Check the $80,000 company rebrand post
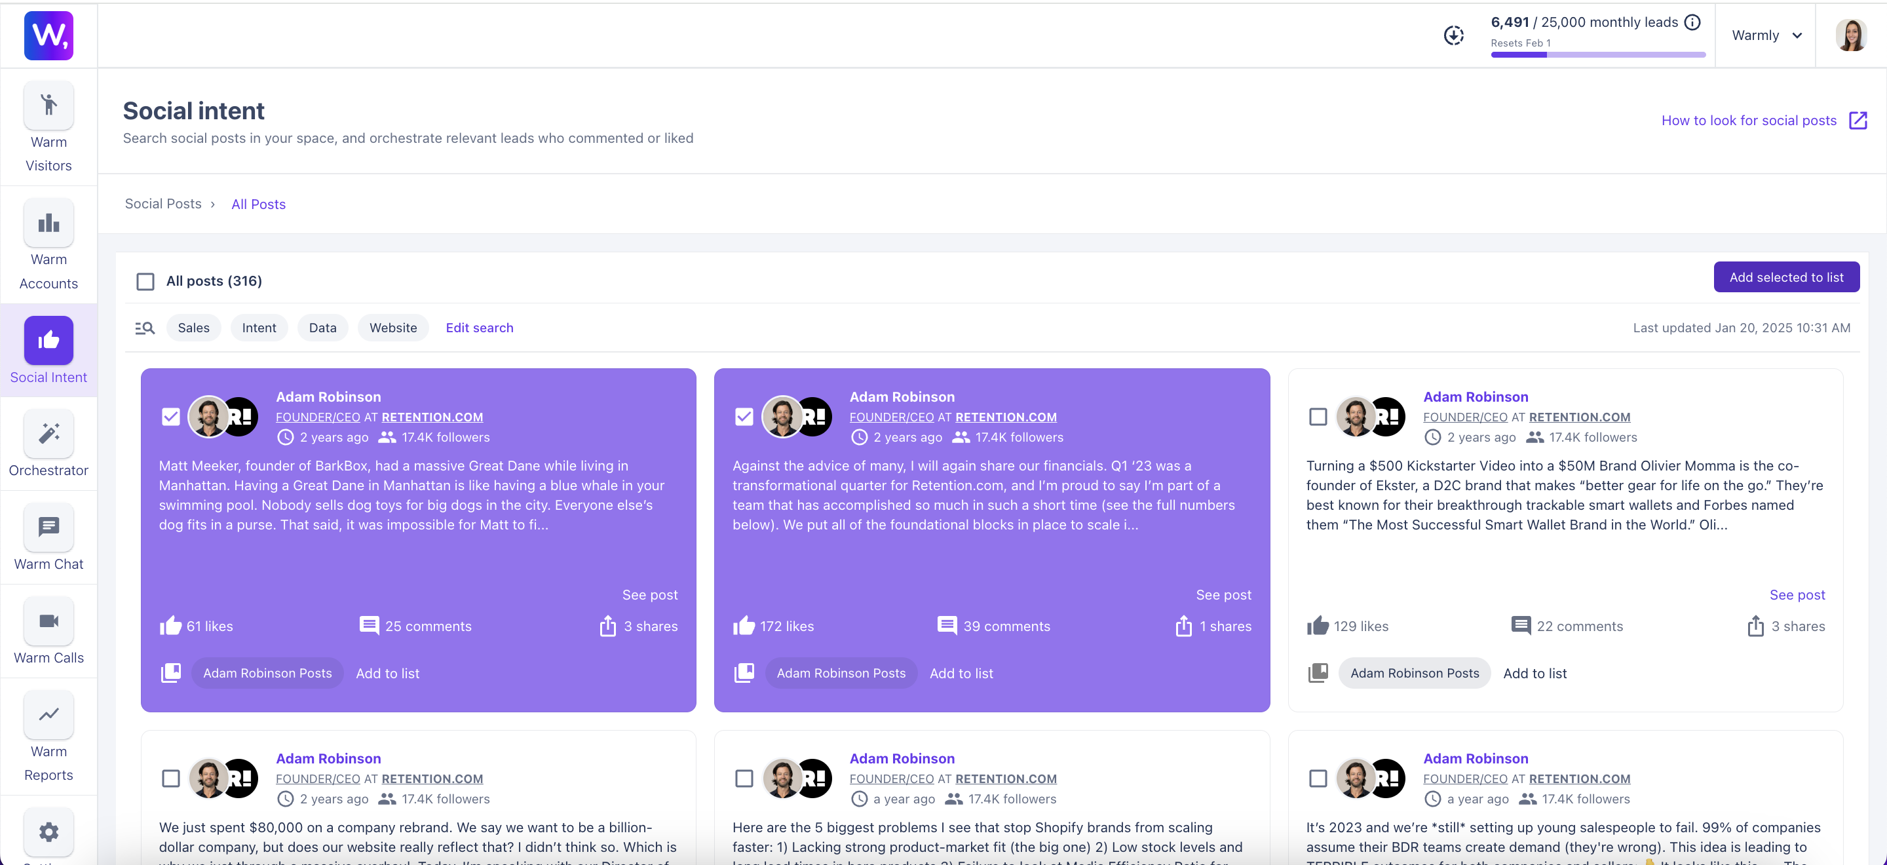Viewport: 1887px width, 865px height. (x=170, y=778)
